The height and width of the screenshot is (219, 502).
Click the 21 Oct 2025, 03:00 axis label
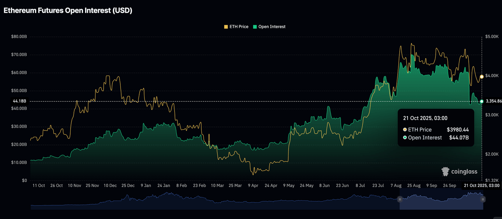pyautogui.click(x=482, y=185)
